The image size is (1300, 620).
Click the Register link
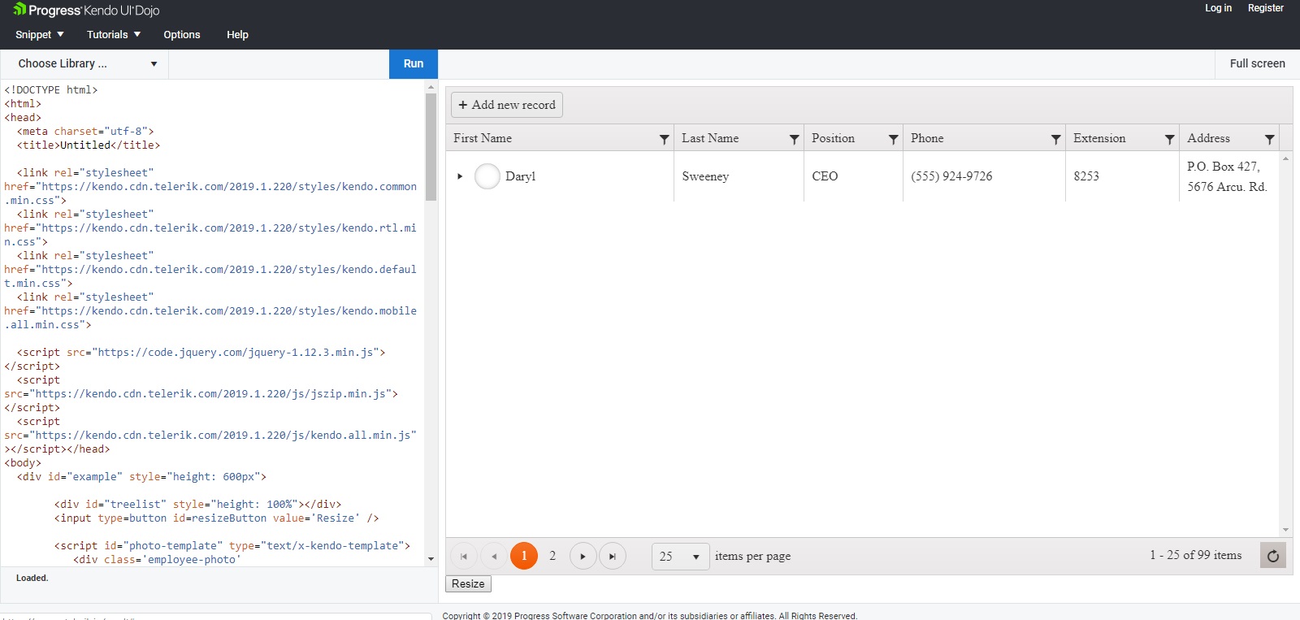tap(1266, 8)
